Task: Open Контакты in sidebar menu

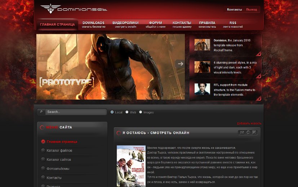Action: pyautogui.click(x=54, y=178)
